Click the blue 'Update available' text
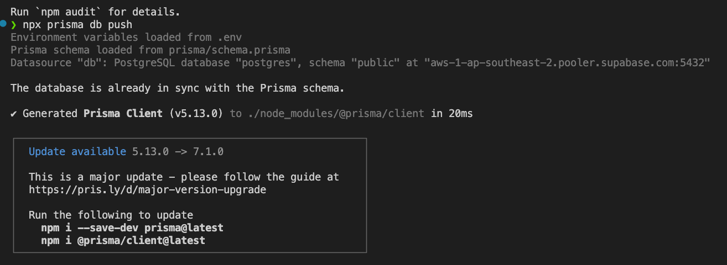The width and height of the screenshot is (727, 265). [77, 151]
